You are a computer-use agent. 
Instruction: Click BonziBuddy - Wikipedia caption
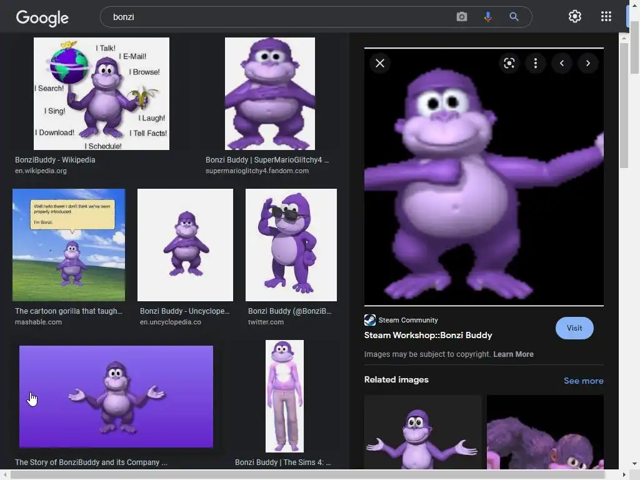point(55,160)
